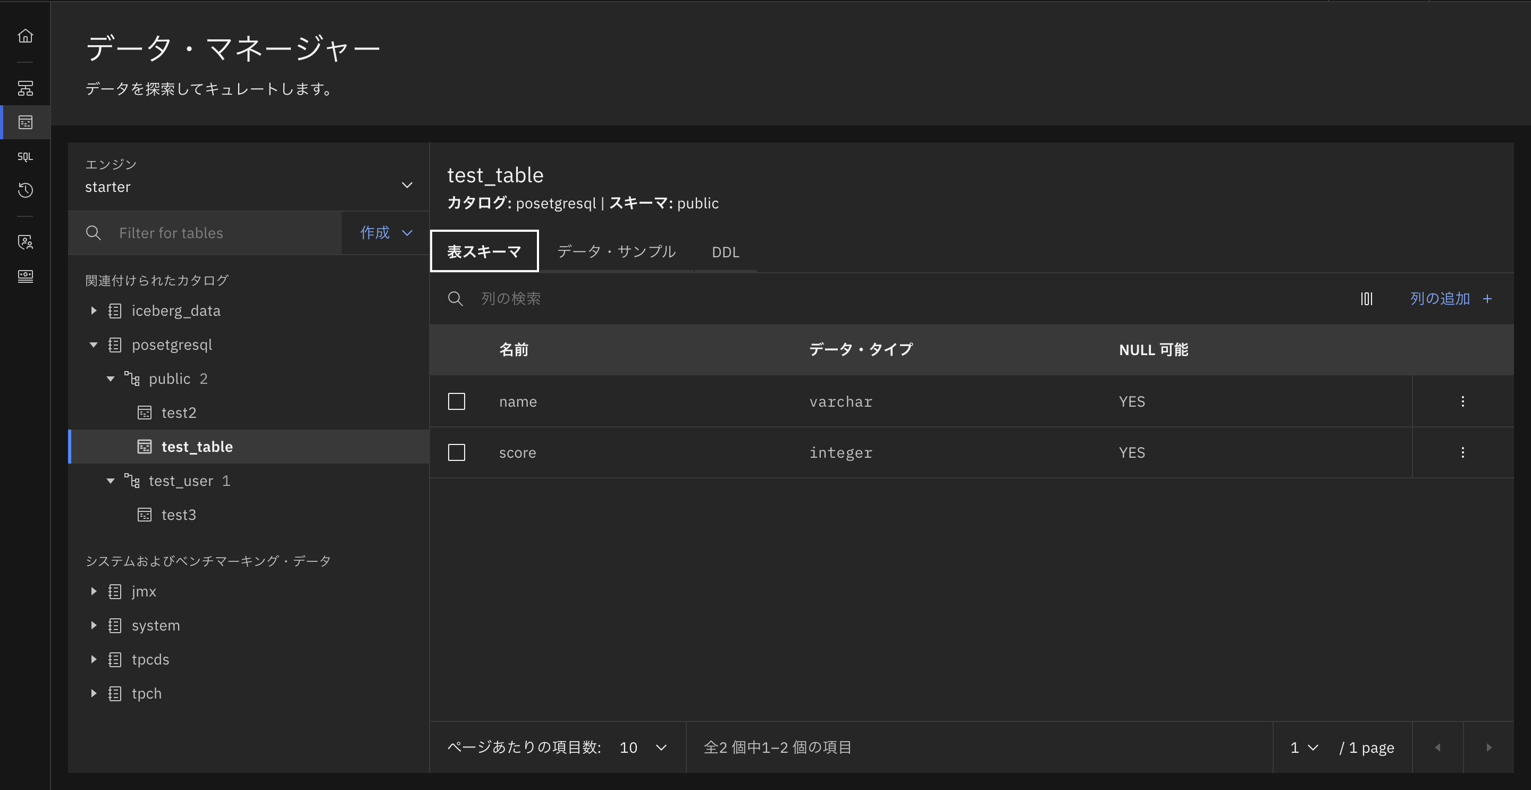Click the column customization icon above the table
This screenshot has width=1531, height=790.
[x=1367, y=299]
